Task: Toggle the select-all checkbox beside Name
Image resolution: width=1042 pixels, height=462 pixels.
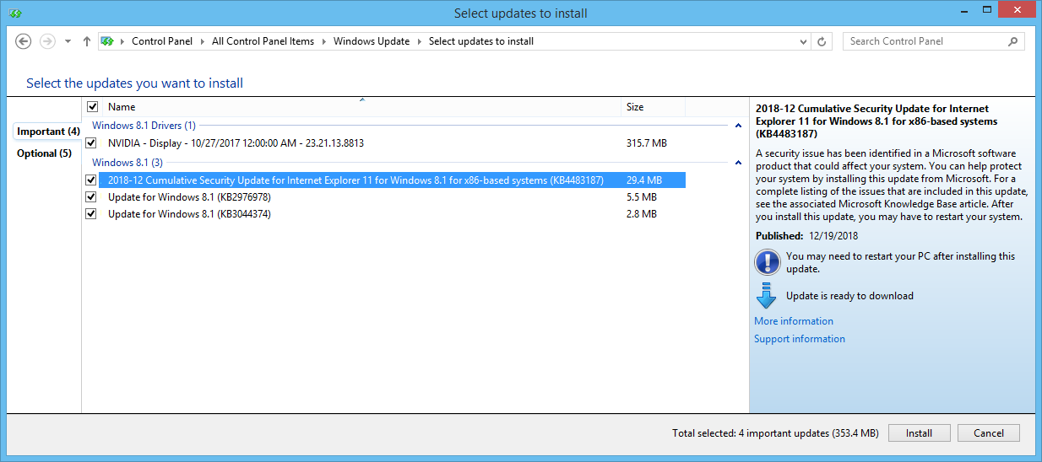Action: click(x=93, y=107)
